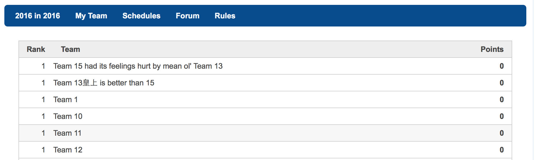Click the points value for Team 1

click(x=502, y=99)
